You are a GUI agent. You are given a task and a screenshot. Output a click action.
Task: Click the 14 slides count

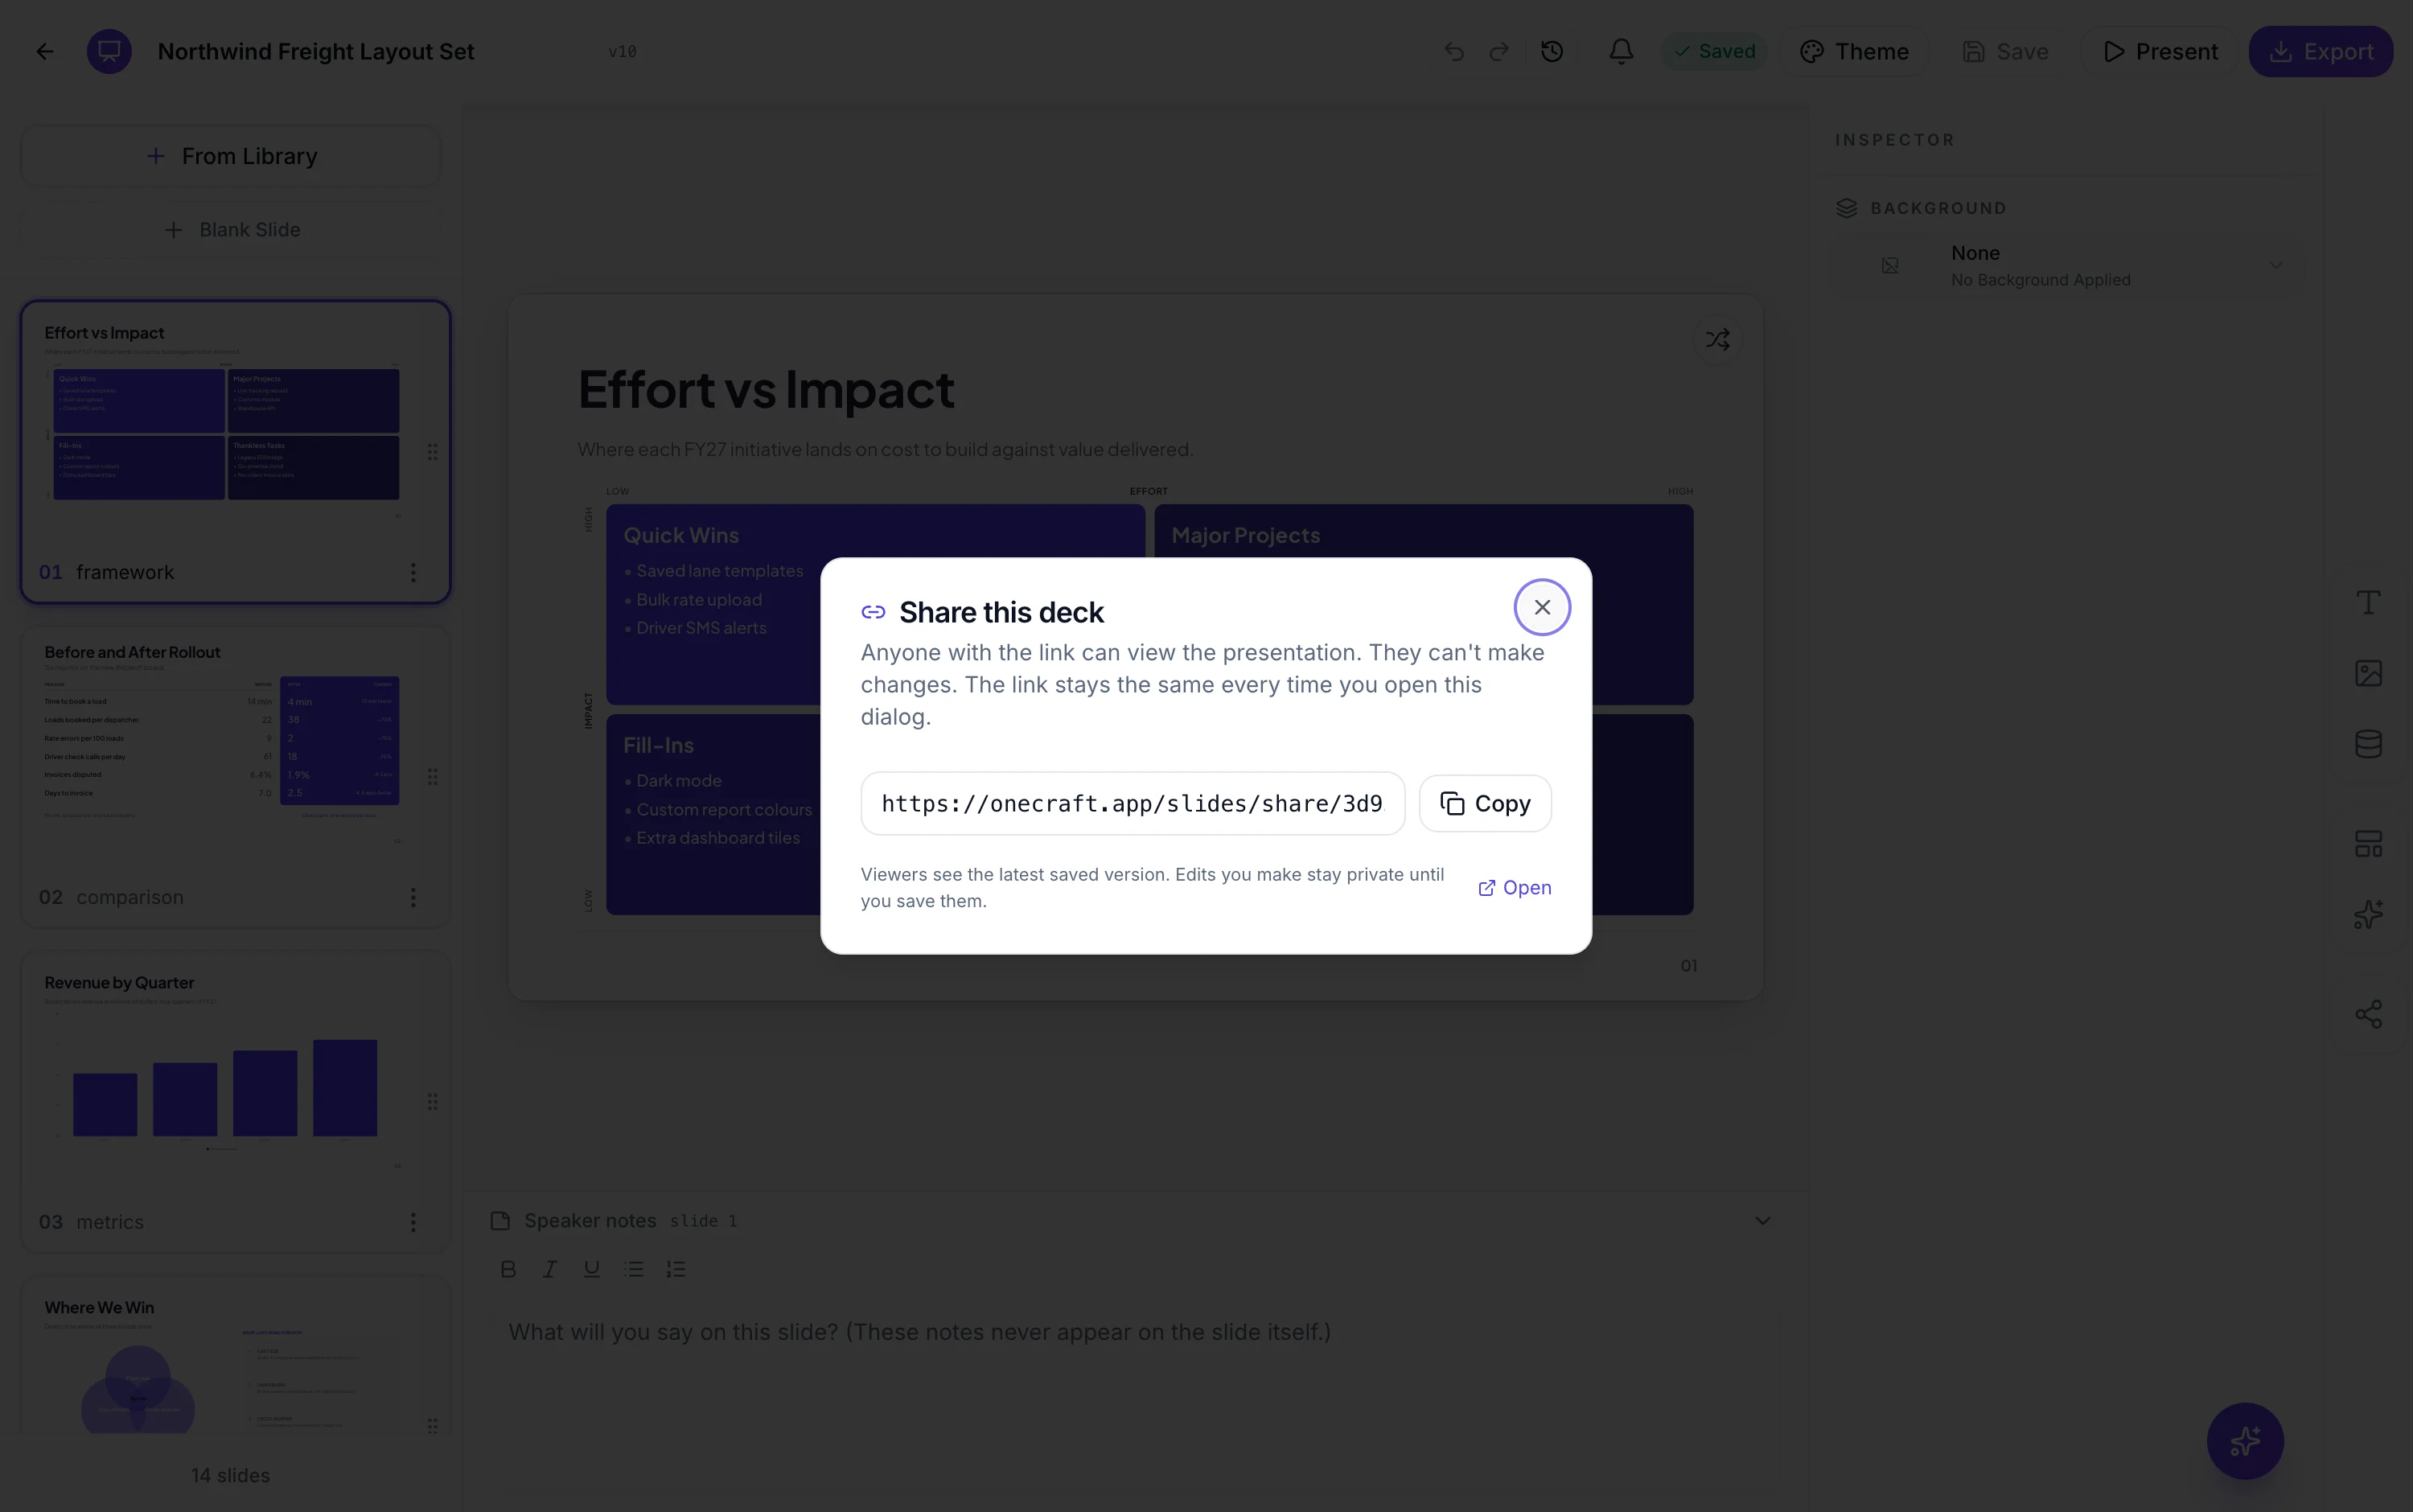(231, 1475)
